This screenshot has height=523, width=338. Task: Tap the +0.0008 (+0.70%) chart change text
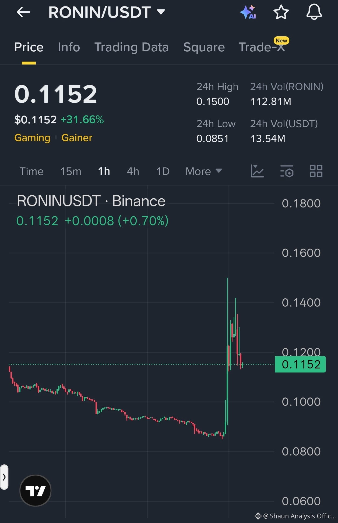point(117,221)
